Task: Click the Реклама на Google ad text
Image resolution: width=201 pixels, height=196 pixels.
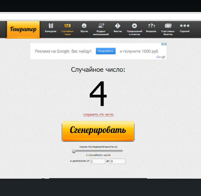Action: [64, 51]
